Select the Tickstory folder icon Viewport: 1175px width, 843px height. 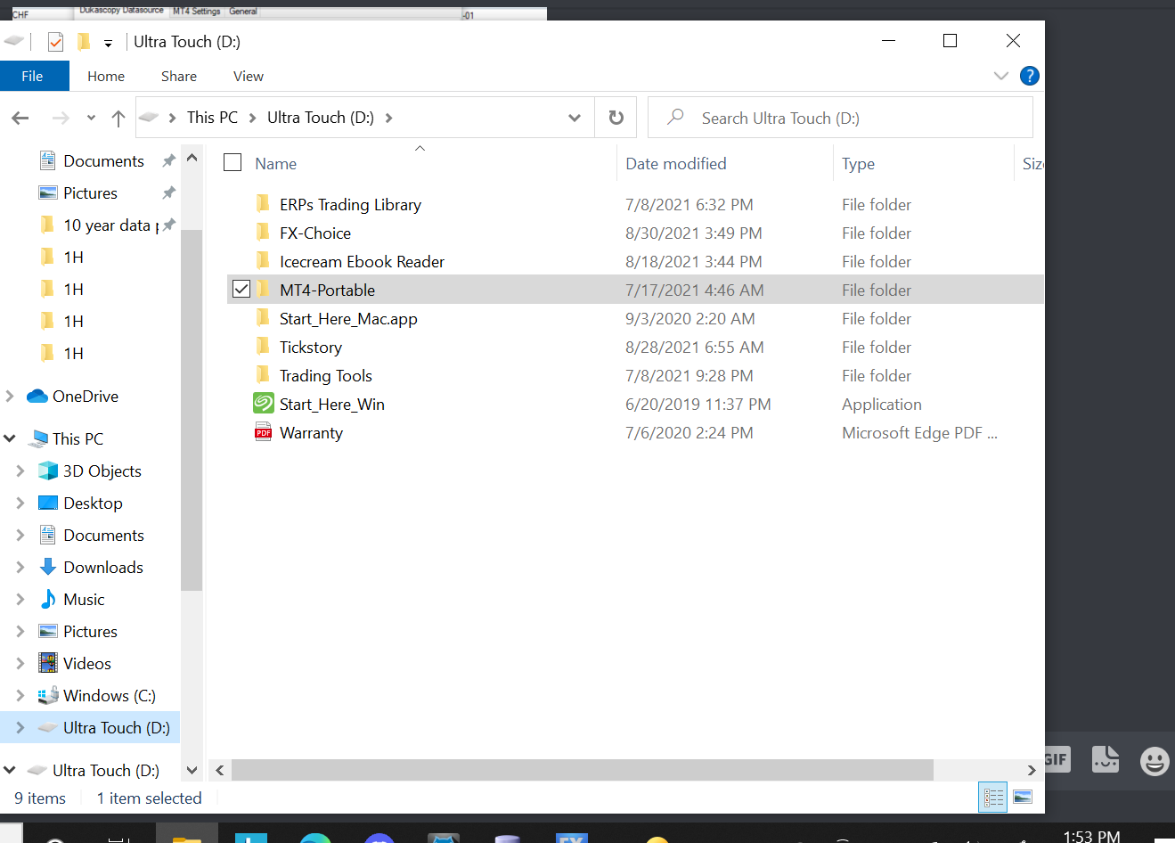coord(263,347)
